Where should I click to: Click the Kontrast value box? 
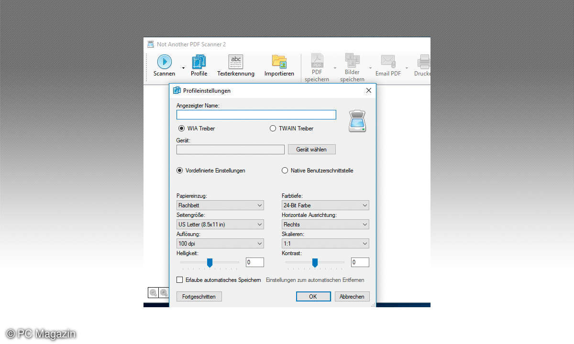[x=360, y=262]
